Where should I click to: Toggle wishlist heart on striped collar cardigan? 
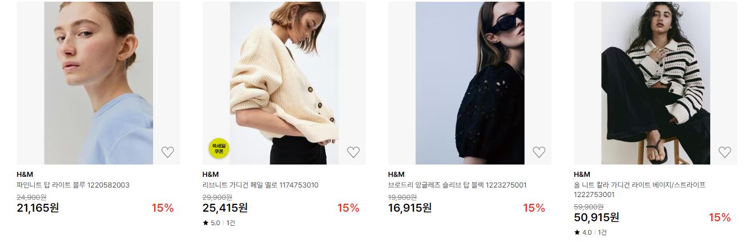(x=725, y=152)
